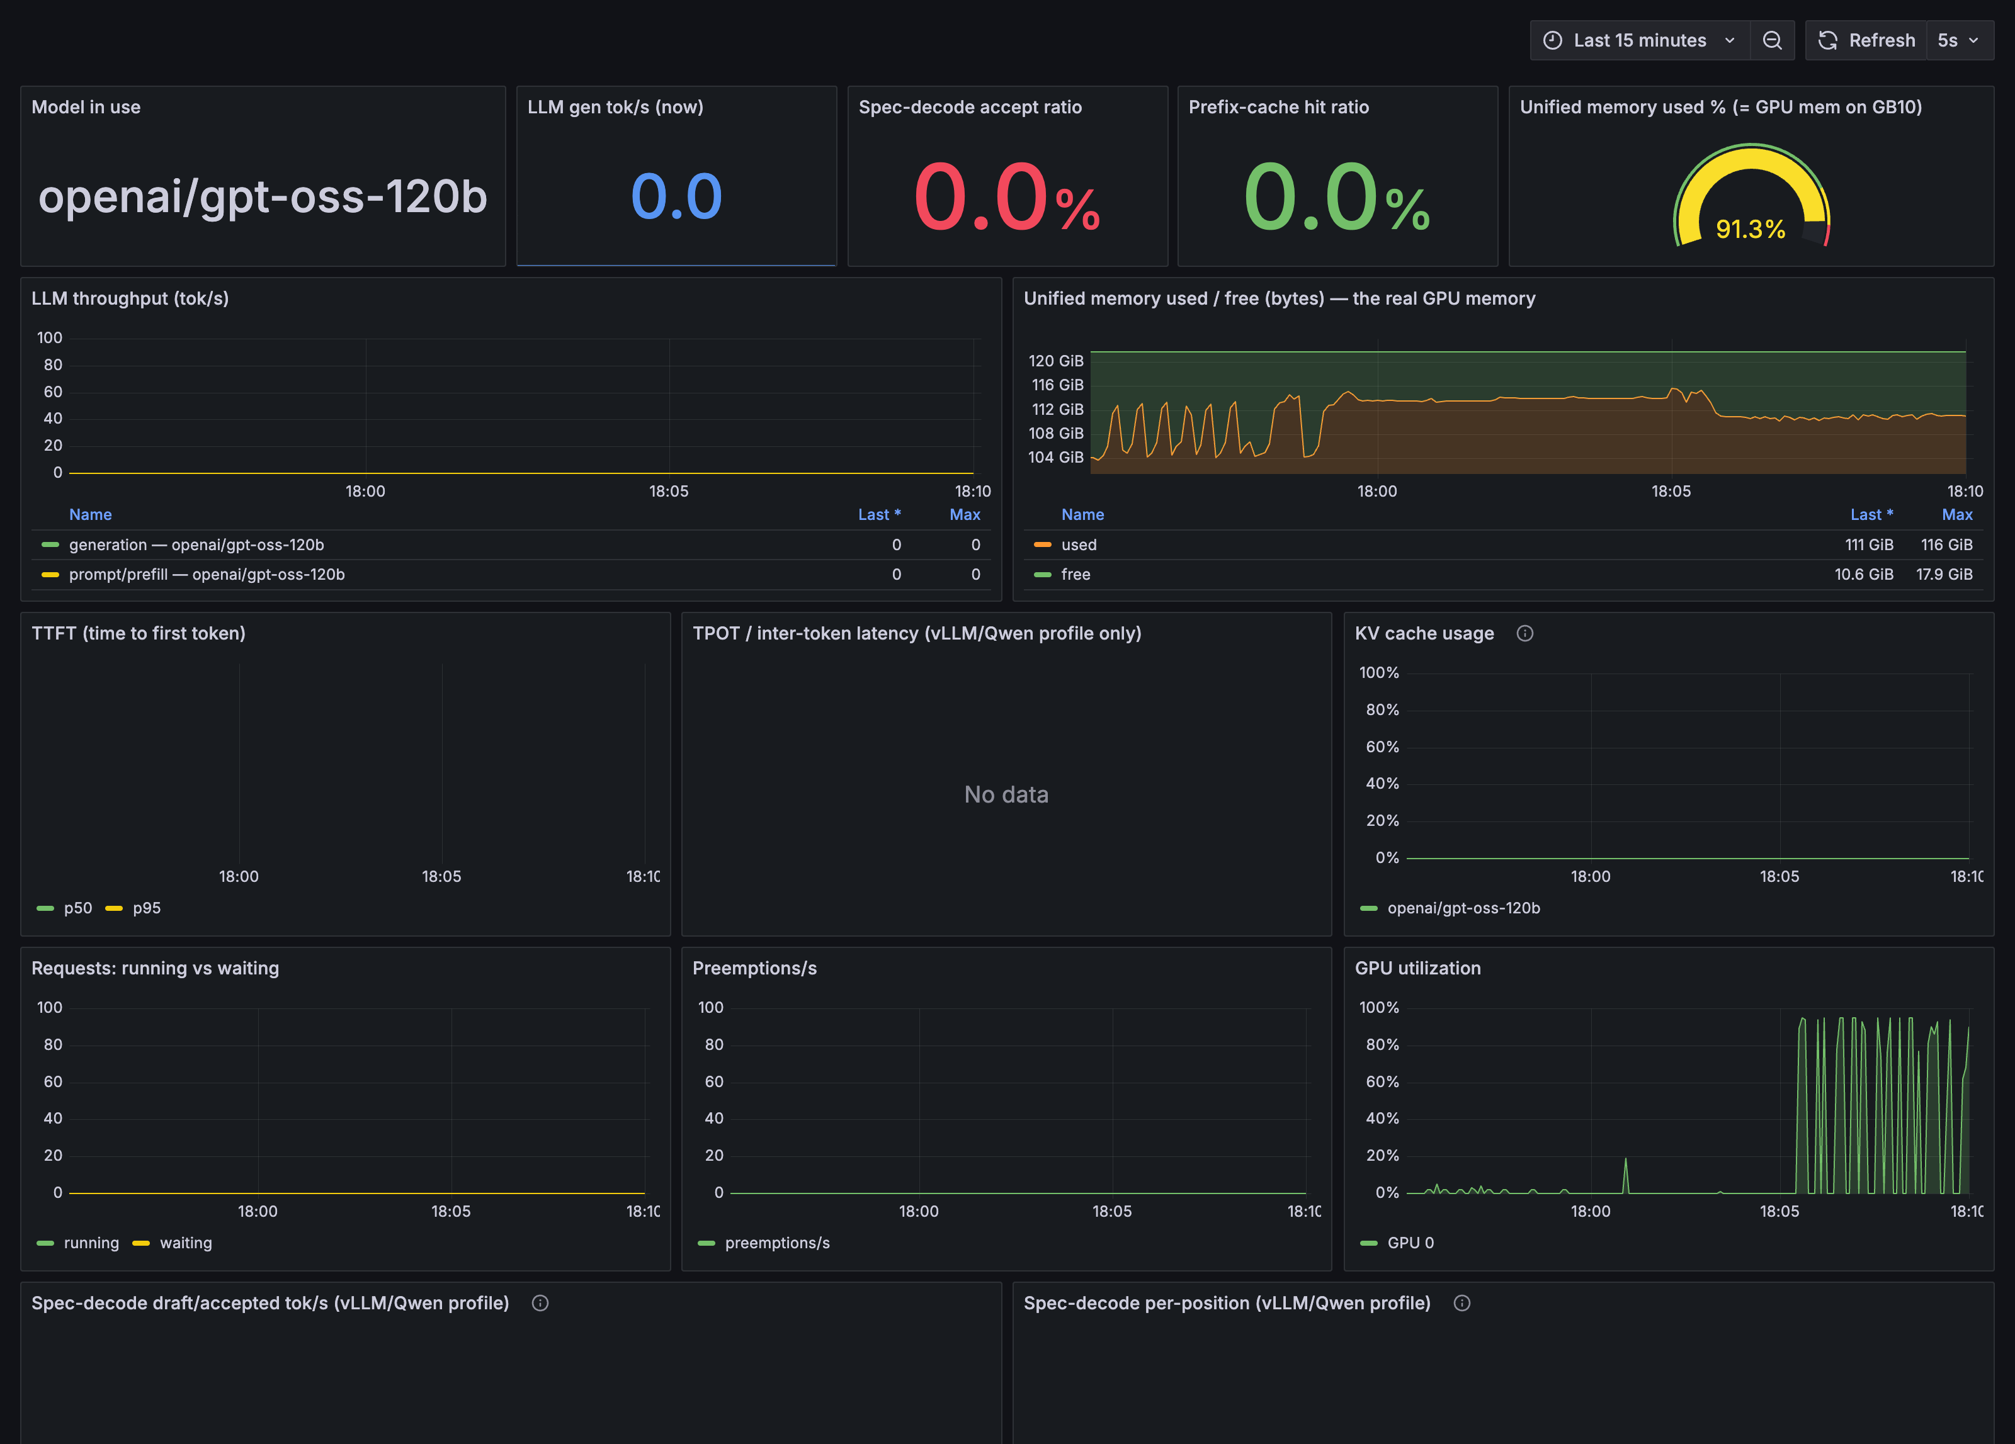Sort throughput legend by Name column

[x=91, y=514]
